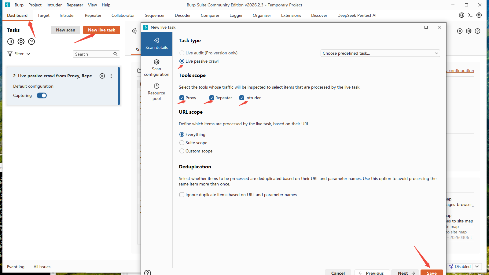
Task: Click the Tasks help question mark icon
Action: point(31,42)
